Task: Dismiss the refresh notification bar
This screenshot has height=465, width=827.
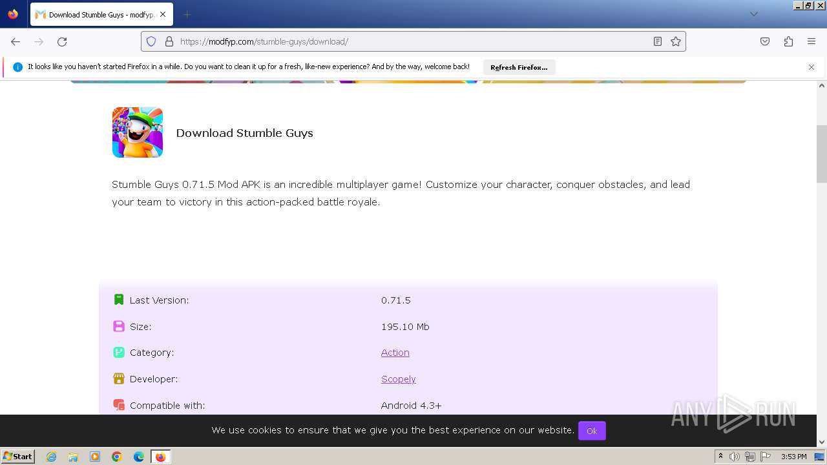Action: click(811, 67)
